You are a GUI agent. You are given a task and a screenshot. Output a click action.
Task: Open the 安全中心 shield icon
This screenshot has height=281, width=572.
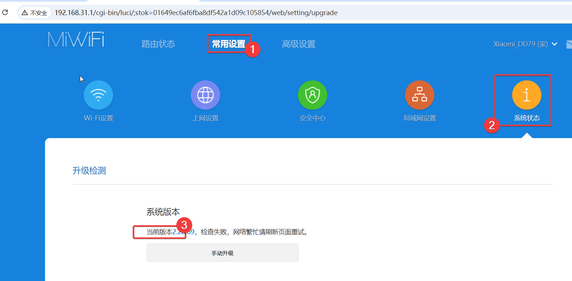click(x=312, y=95)
